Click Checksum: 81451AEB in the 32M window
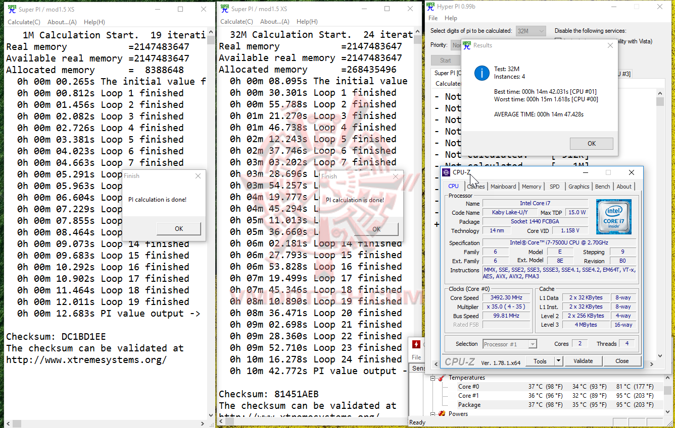 pos(269,394)
